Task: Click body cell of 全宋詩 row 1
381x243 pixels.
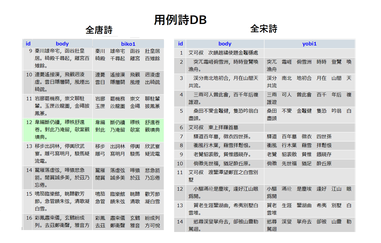Action: pyautogui.click(x=225, y=53)
